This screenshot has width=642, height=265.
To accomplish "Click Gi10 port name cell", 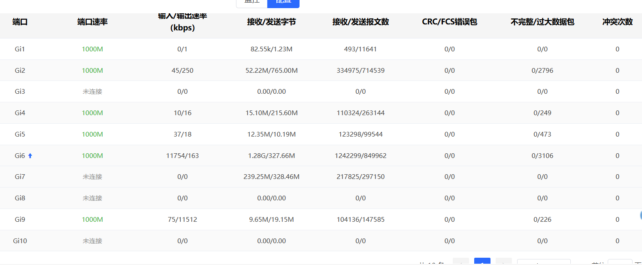I will click(20, 241).
